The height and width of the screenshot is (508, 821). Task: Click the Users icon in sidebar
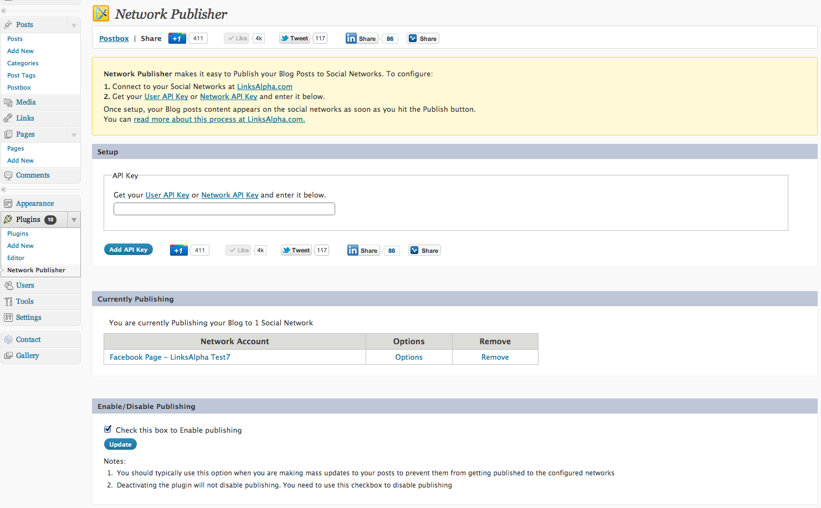pyautogui.click(x=8, y=286)
